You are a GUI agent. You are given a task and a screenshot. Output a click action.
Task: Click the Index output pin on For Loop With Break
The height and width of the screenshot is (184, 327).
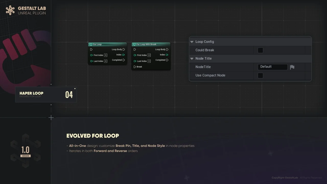pyautogui.click(x=167, y=55)
